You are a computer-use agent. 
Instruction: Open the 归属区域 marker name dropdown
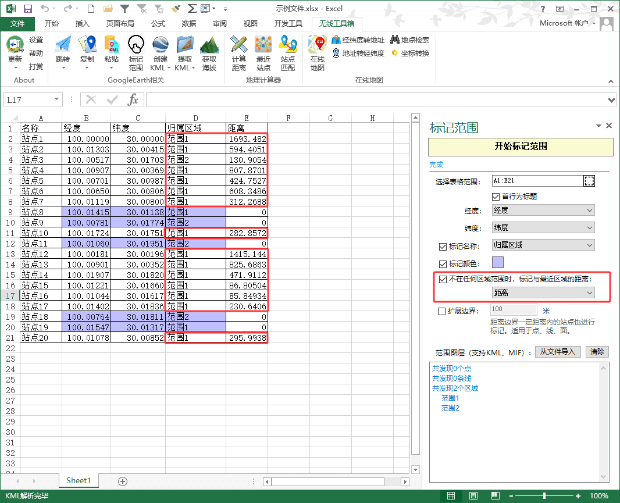click(543, 245)
